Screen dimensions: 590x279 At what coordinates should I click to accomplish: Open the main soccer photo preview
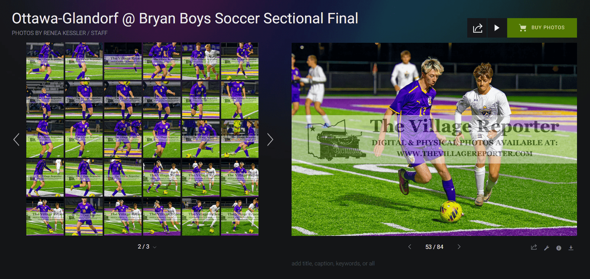click(434, 139)
